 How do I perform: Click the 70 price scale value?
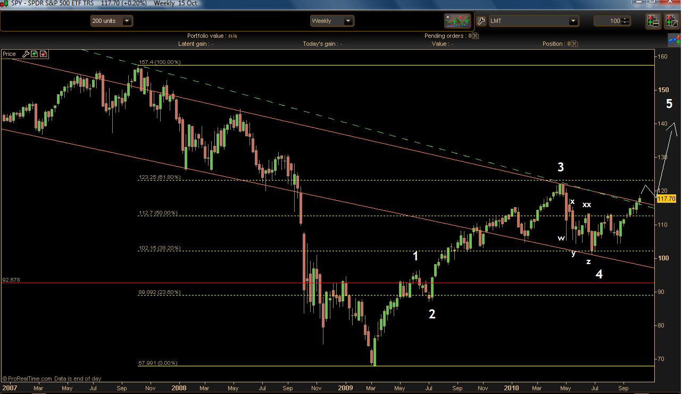point(661,359)
